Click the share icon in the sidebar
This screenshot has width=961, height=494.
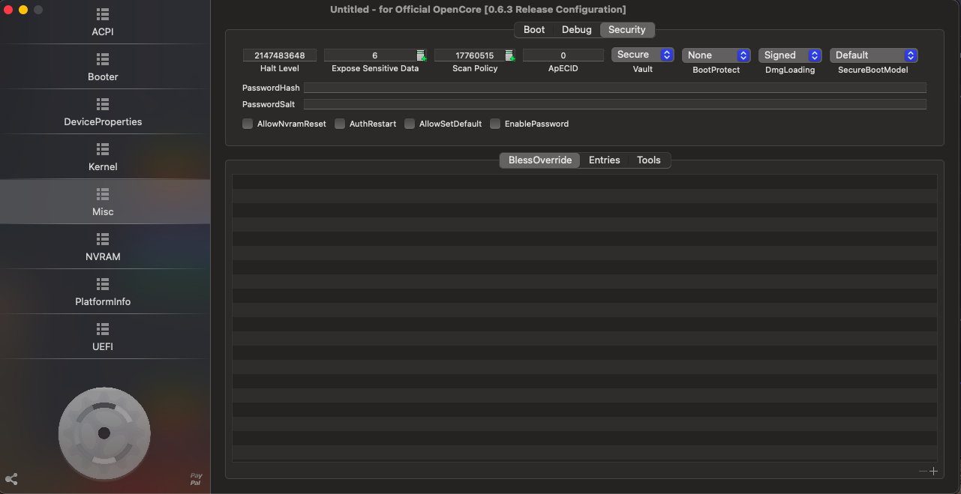(11, 479)
